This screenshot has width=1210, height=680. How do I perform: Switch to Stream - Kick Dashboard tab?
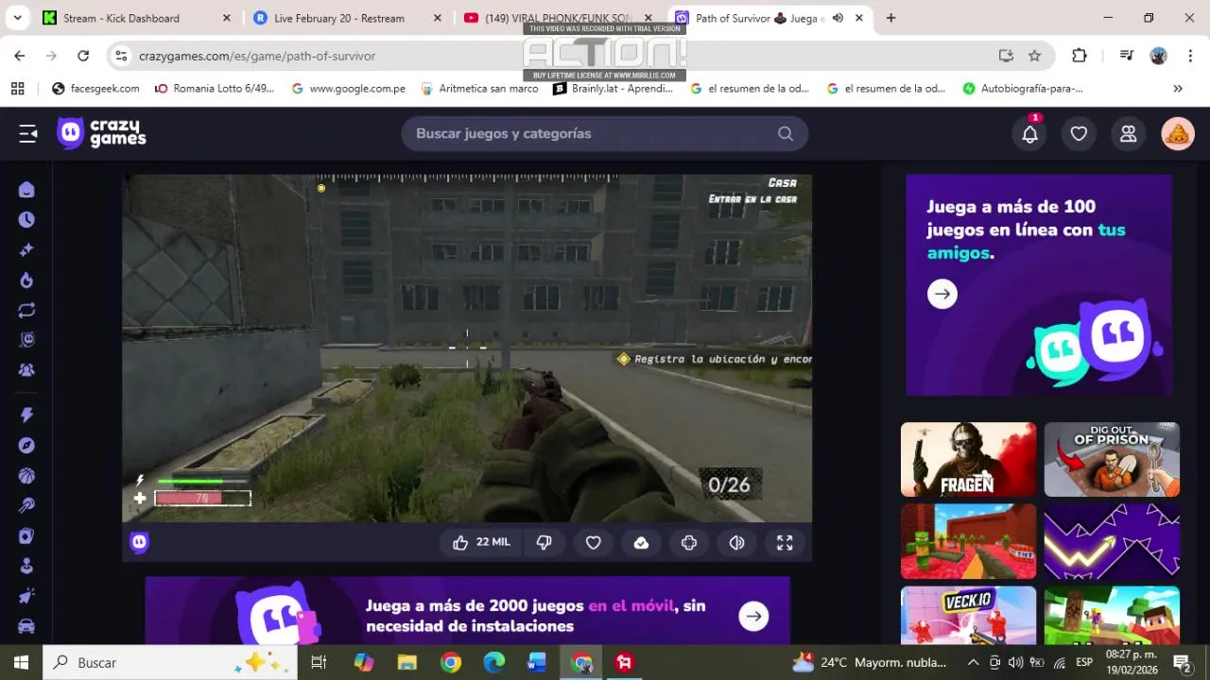[x=132, y=18]
